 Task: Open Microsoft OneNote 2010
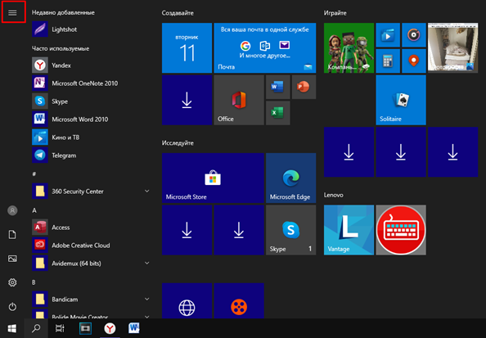91,83
